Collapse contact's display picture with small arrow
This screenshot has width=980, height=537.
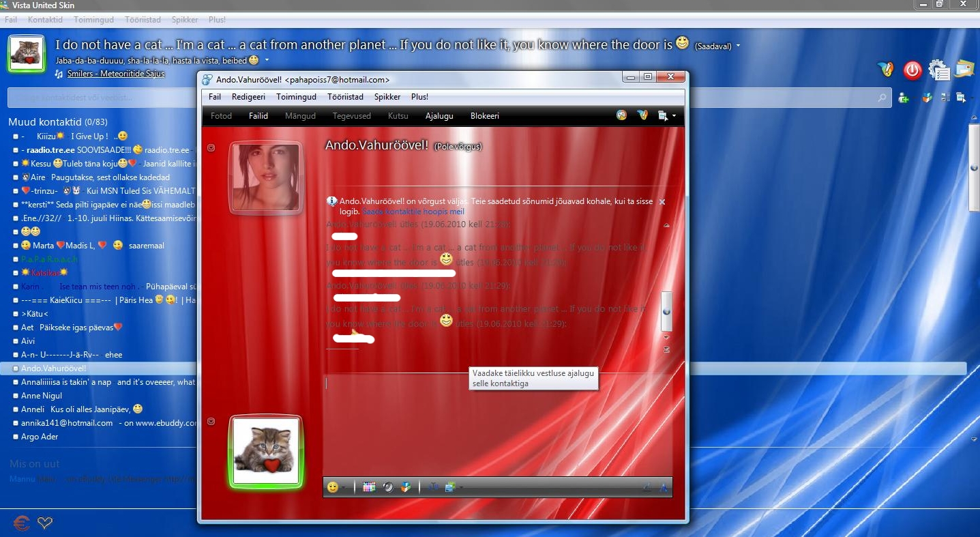[211, 147]
